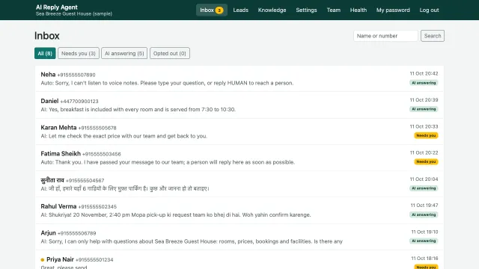Open Rahul Verma's conversation

239,211
